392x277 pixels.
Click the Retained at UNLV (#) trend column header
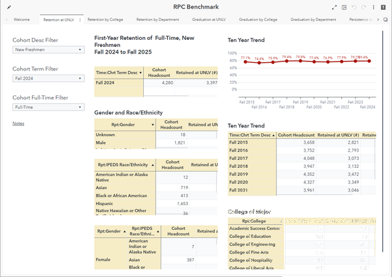click(338, 135)
